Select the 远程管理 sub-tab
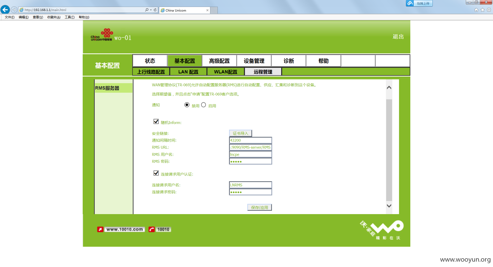Viewport: 493px width, 267px height. point(263,72)
